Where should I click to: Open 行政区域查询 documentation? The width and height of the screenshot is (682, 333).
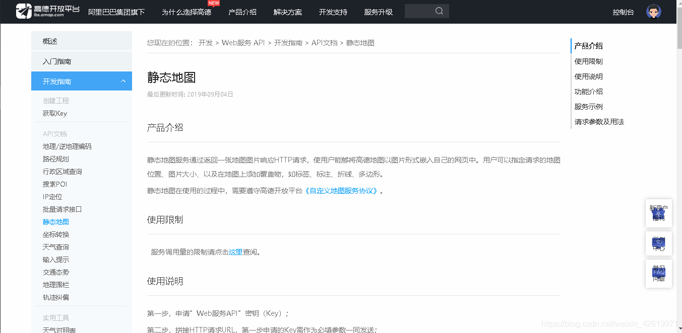click(63, 172)
